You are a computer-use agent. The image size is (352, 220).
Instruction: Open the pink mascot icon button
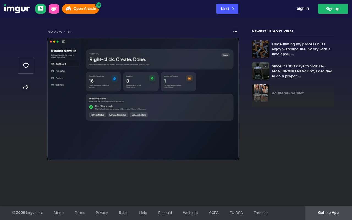[54, 9]
